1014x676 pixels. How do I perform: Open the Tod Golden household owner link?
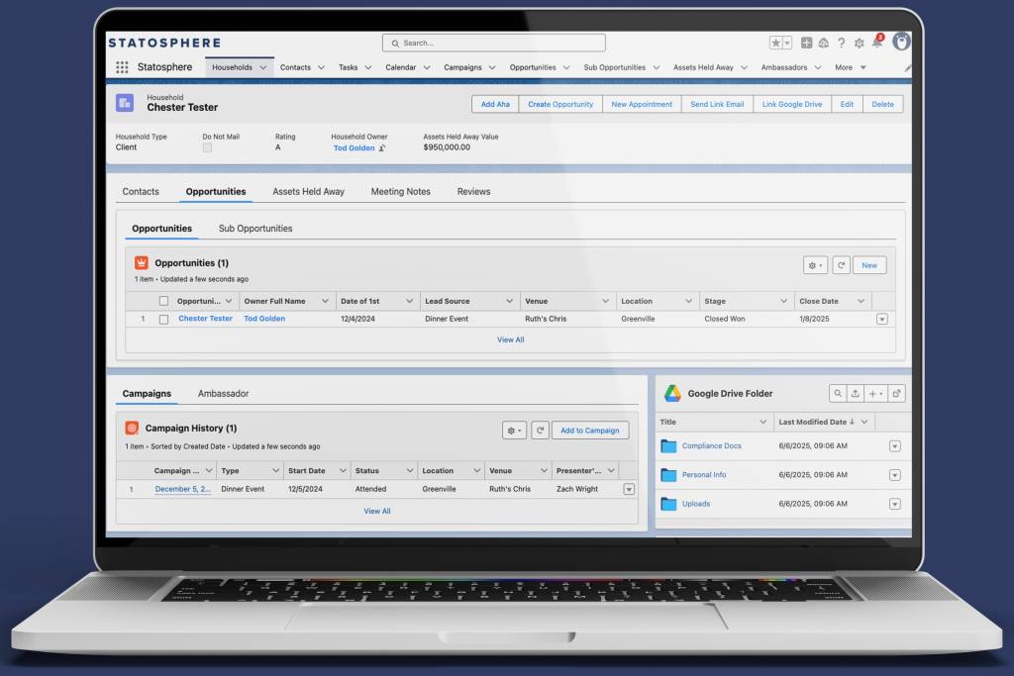pos(354,147)
